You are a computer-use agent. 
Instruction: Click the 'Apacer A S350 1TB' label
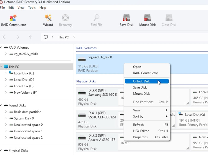[x=102, y=140]
